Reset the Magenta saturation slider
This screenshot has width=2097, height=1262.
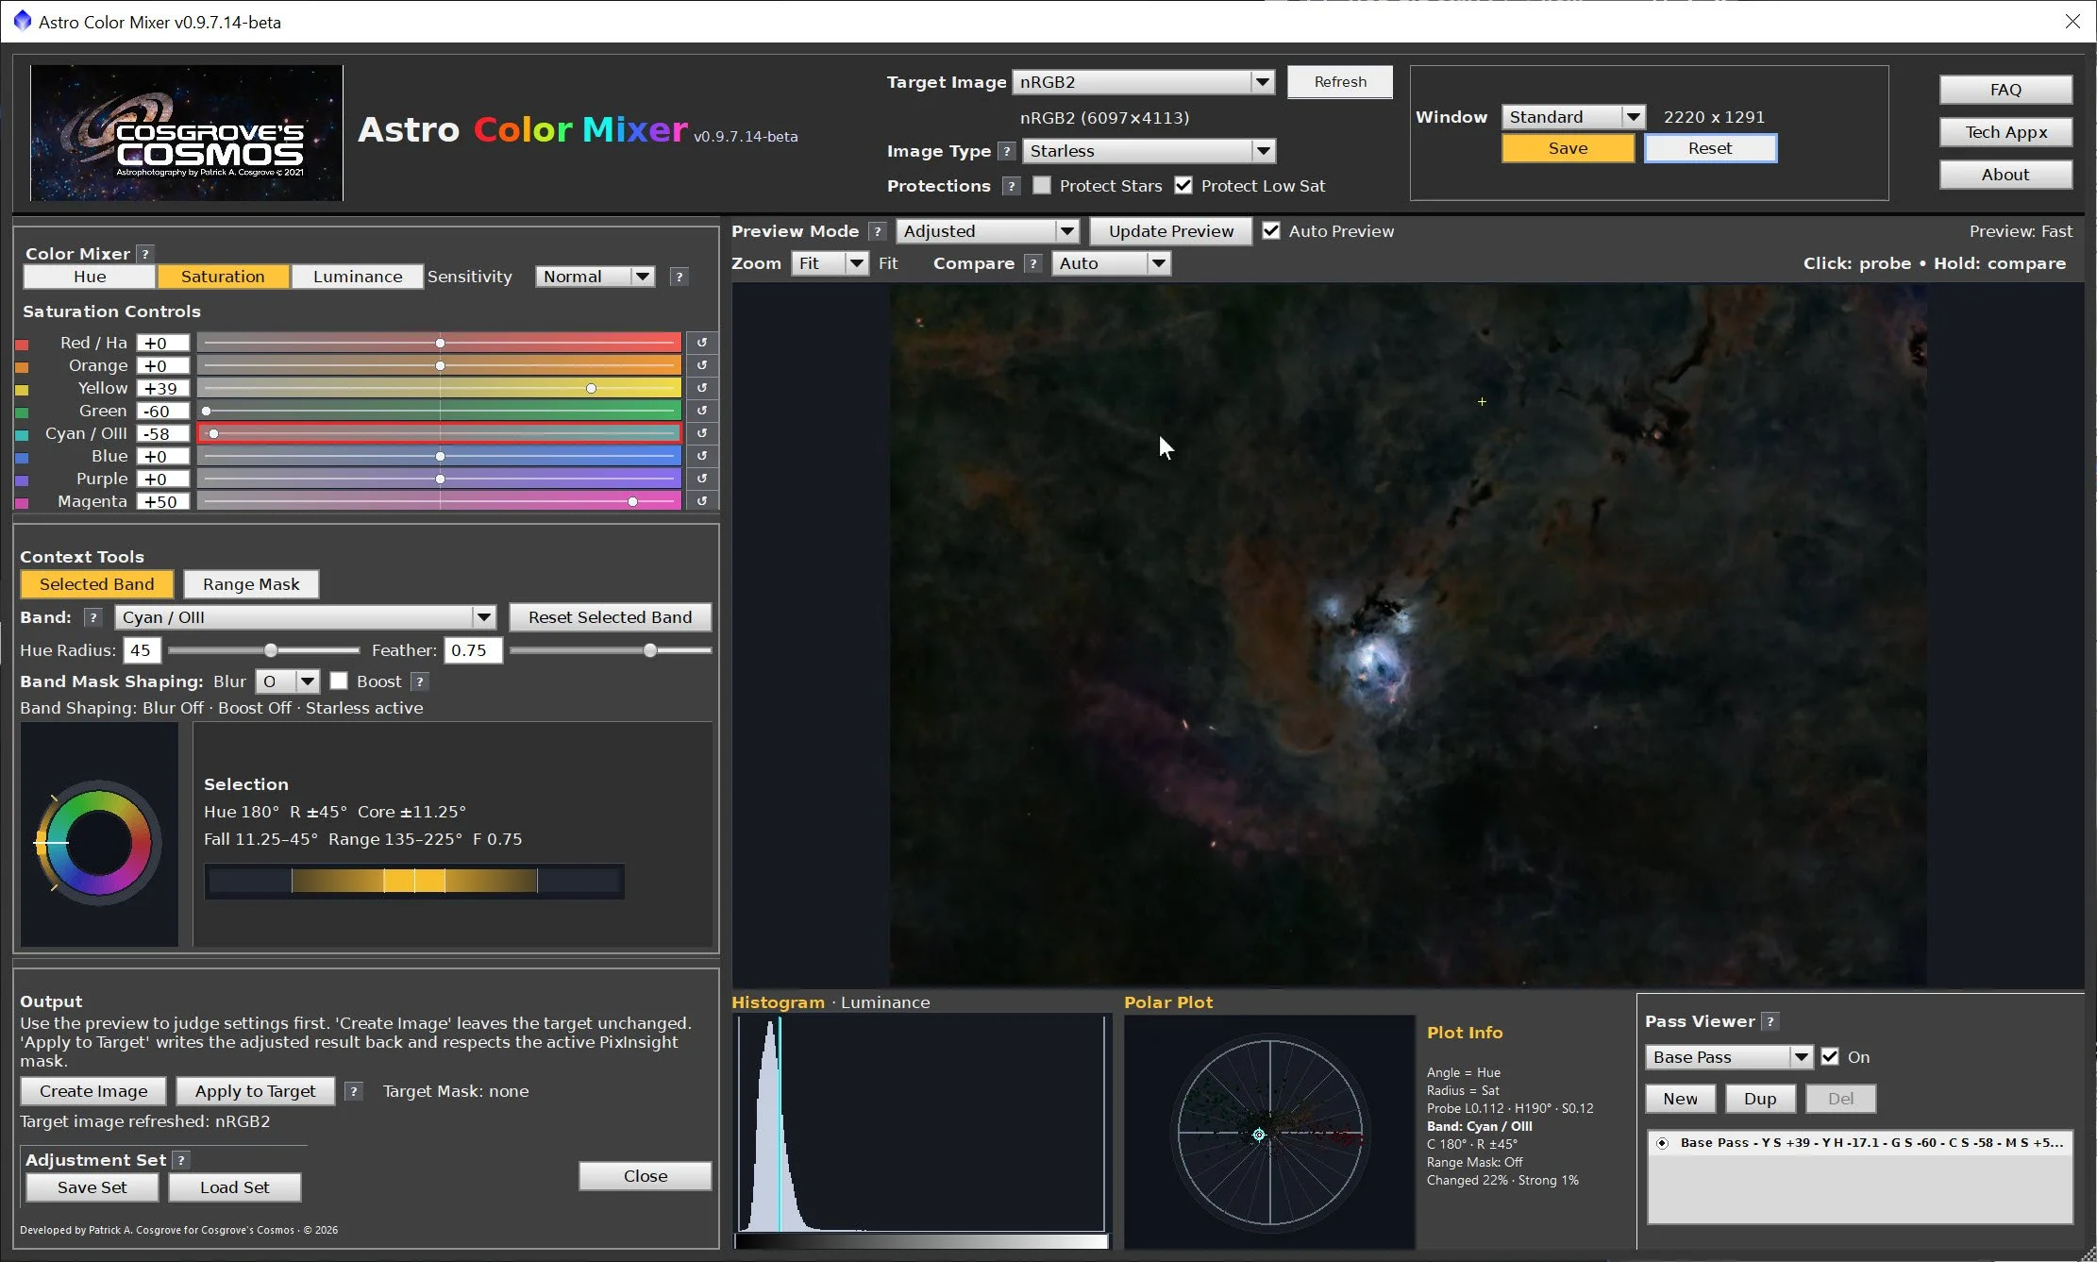coord(701,501)
